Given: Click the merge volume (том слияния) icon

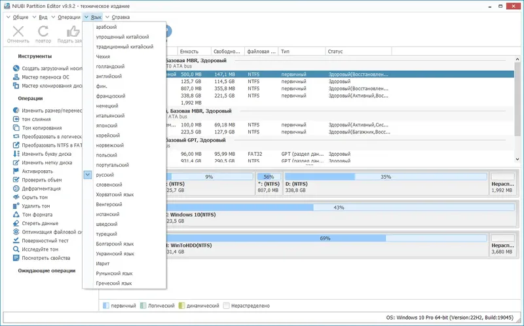Looking at the screenshot, I should (x=16, y=119).
